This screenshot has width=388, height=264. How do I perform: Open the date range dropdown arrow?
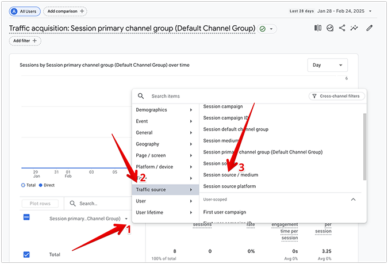click(370, 11)
